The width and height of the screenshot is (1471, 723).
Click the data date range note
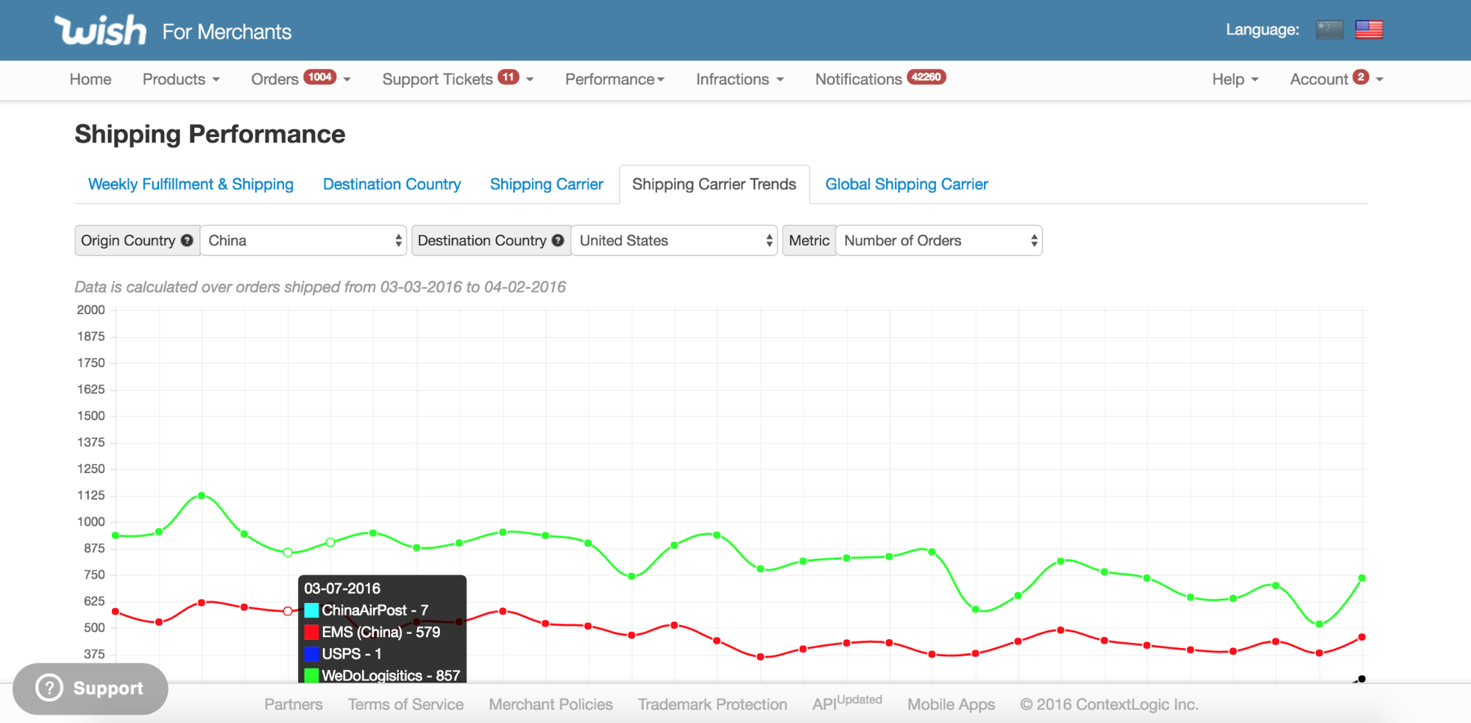[x=320, y=287]
